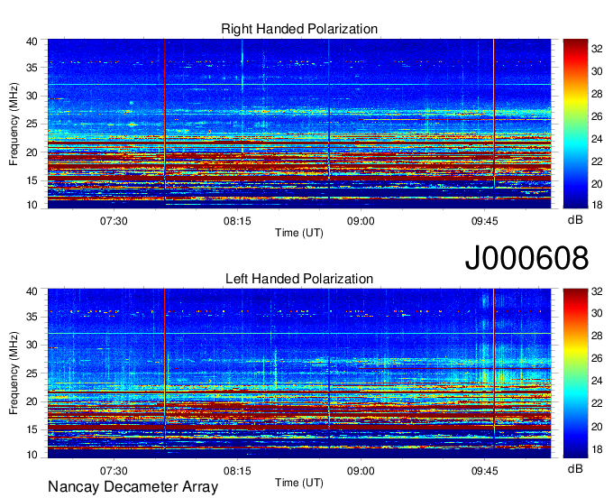Click the 32 dB value on Right Handed colorbar

click(x=597, y=49)
